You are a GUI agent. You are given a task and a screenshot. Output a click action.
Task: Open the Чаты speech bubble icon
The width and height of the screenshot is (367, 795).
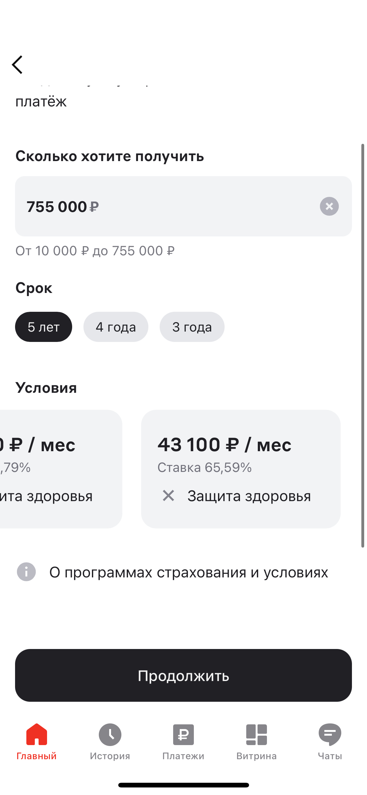tap(330, 735)
